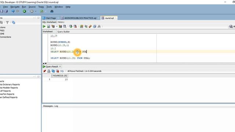
Task: Navigate Back with the green arrow
Action: pyautogui.click(x=24, y=11)
